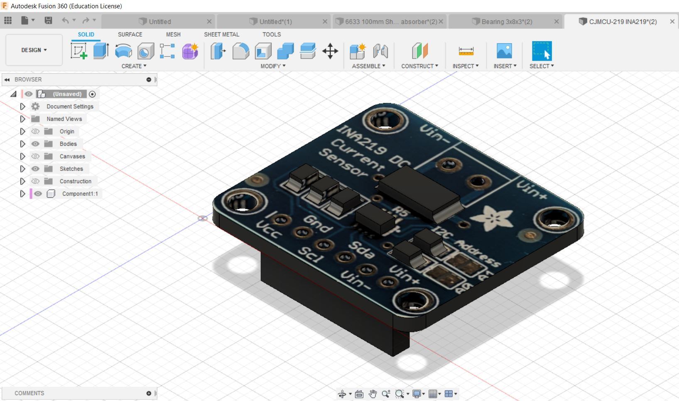The width and height of the screenshot is (679, 401).
Task: Undo the last action
Action: [x=66, y=20]
